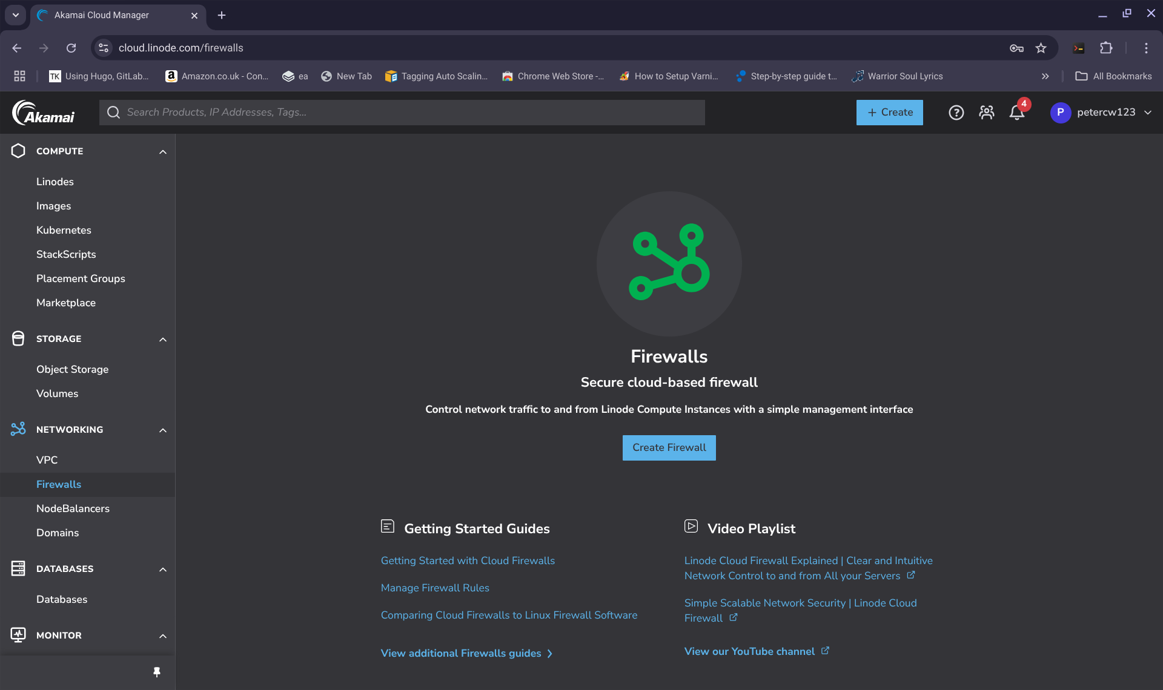
Task: Click the Video Playlist play icon
Action: click(x=691, y=527)
